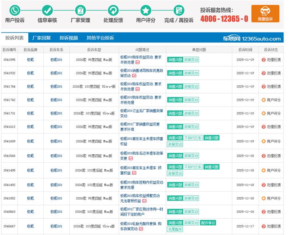The image size is (291, 235).
Task: Open complaint 极氪001订金后厂家销售政策变动
Action: 141,113
